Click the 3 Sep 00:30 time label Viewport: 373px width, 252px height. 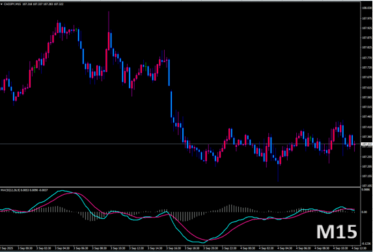coord(25,248)
